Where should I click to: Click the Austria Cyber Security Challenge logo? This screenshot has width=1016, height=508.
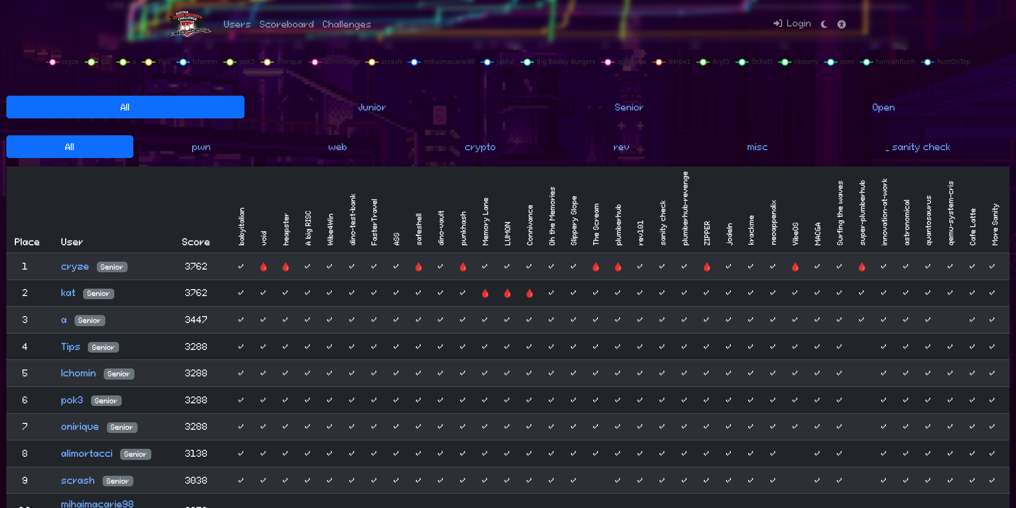pyautogui.click(x=189, y=23)
